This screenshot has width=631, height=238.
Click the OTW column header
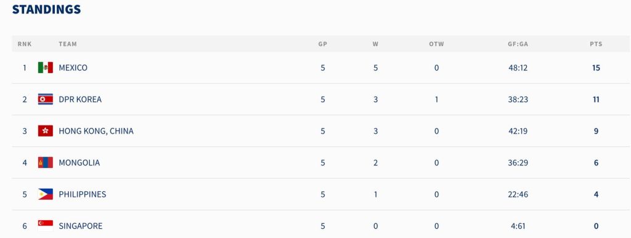[x=436, y=44]
